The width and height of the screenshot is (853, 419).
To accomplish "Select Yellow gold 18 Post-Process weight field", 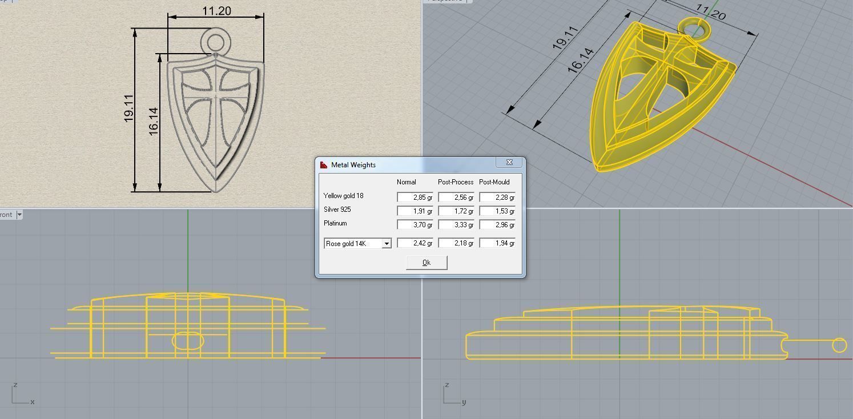I will coord(456,197).
